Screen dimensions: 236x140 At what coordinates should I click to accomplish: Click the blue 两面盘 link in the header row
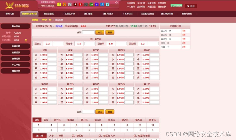pyautogui.click(x=59, y=26)
